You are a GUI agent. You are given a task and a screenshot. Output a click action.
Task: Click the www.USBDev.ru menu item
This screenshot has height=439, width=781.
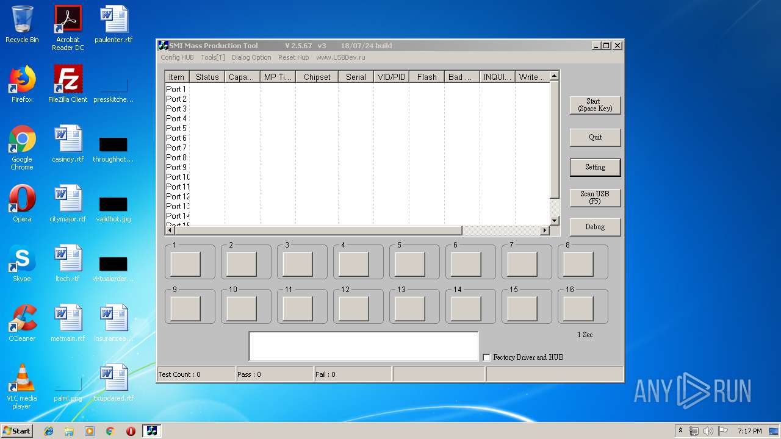coord(340,57)
